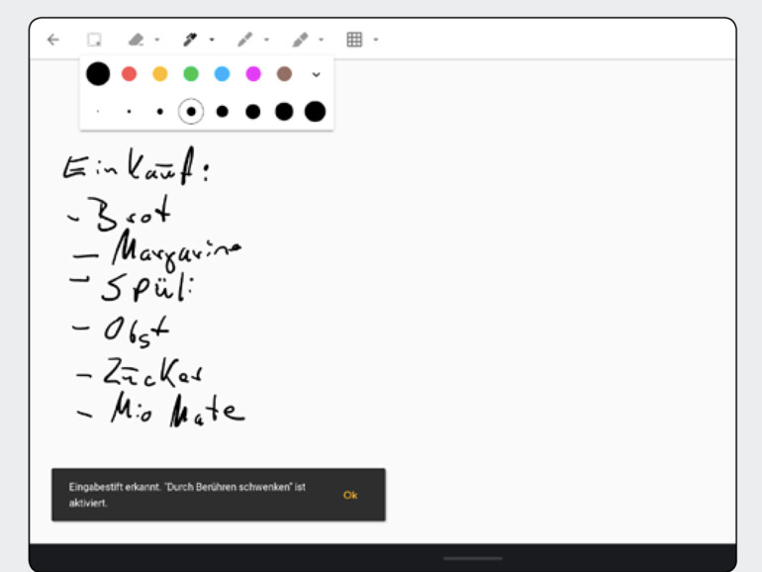Select the highlighter tool

(300, 40)
